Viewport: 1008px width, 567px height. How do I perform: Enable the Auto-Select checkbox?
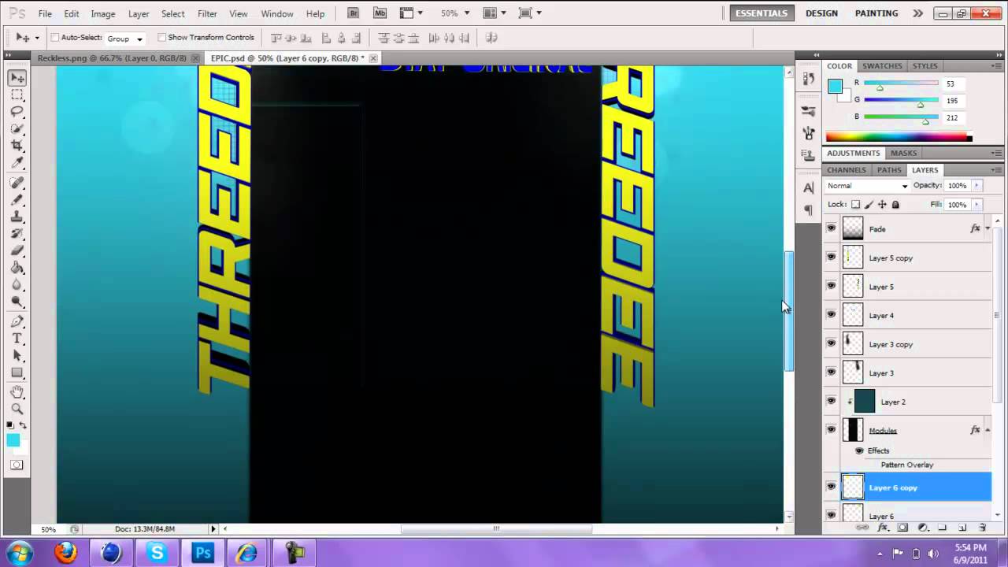coord(55,37)
